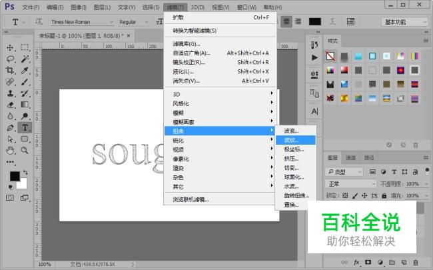Image resolution: width=433 pixels, height=270 pixels.
Task: Select the Eyedropper tool
Action: (25, 70)
